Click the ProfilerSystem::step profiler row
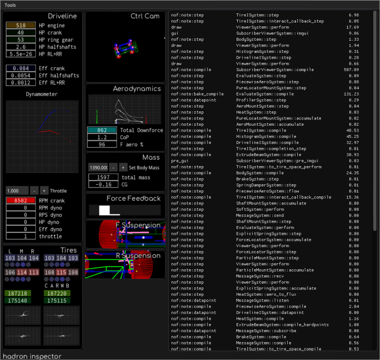 (265, 100)
